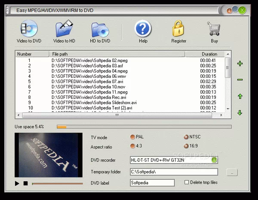Screen dimensions: 258x200
Task: Select NTSC TV mode
Action: click(186, 137)
